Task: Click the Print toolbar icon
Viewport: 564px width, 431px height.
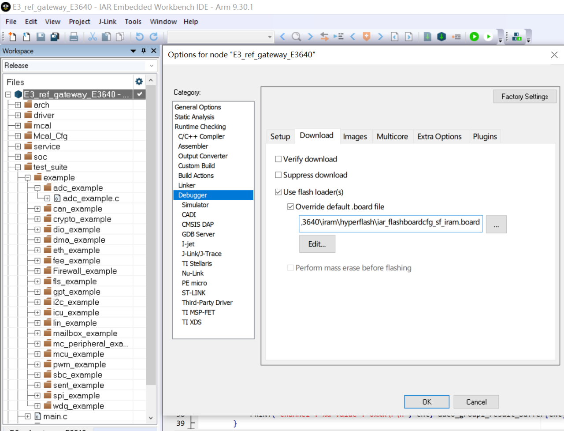Action: 74,37
